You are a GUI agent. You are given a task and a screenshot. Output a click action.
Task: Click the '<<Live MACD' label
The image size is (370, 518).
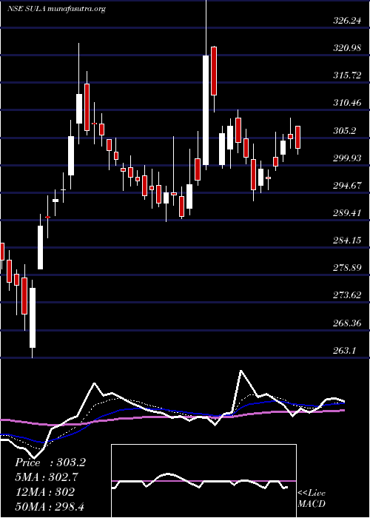click(312, 499)
